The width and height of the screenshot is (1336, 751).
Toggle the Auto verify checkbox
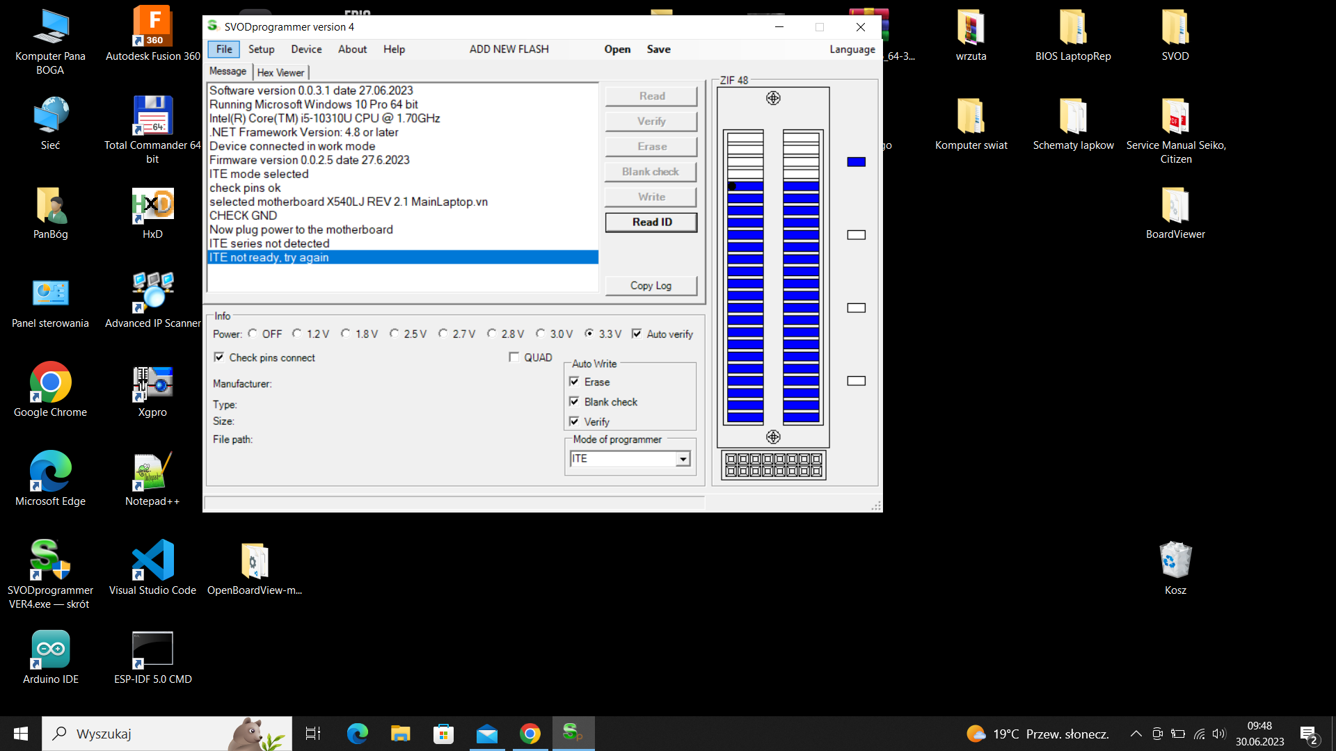coord(637,334)
